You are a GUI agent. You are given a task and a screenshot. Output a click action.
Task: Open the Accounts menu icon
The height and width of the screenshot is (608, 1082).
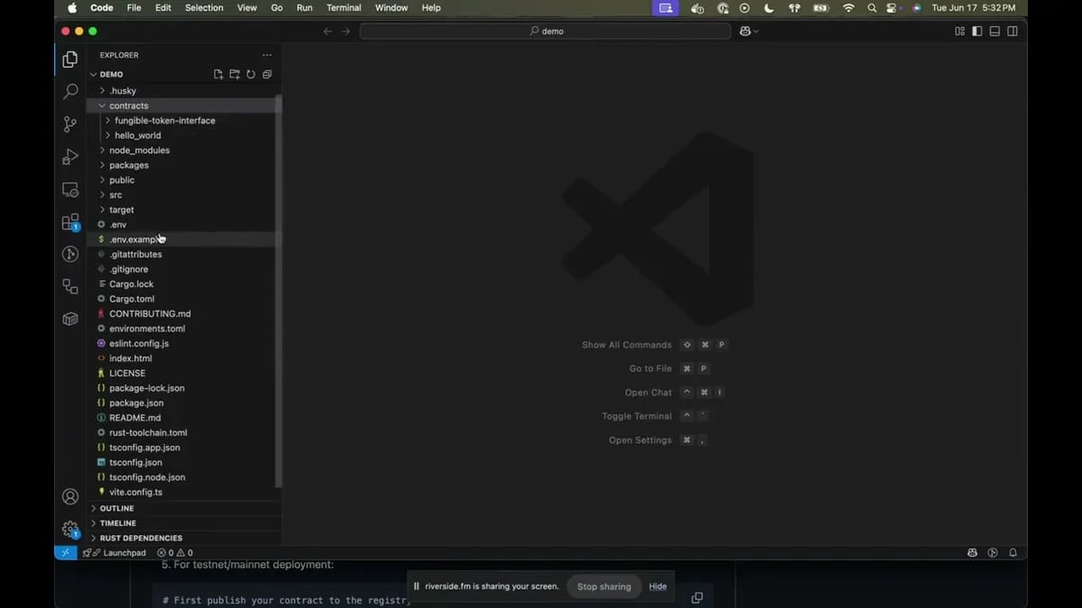(x=70, y=496)
